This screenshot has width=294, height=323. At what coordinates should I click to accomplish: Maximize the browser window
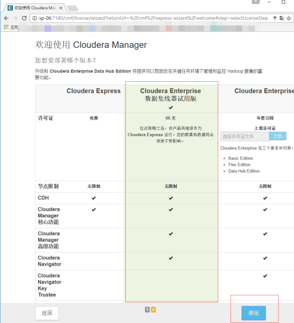(x=283, y=2)
